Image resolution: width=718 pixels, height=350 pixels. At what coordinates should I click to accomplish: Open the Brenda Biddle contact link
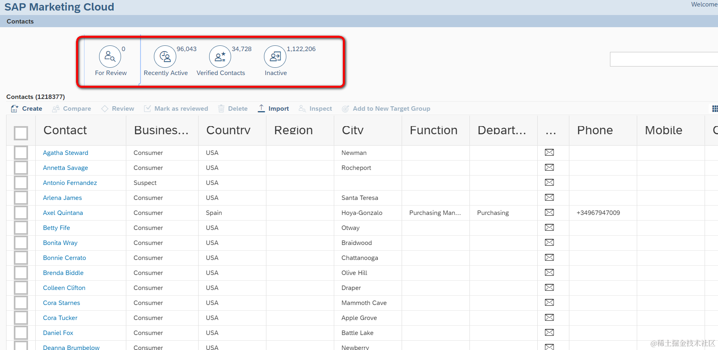tap(63, 273)
